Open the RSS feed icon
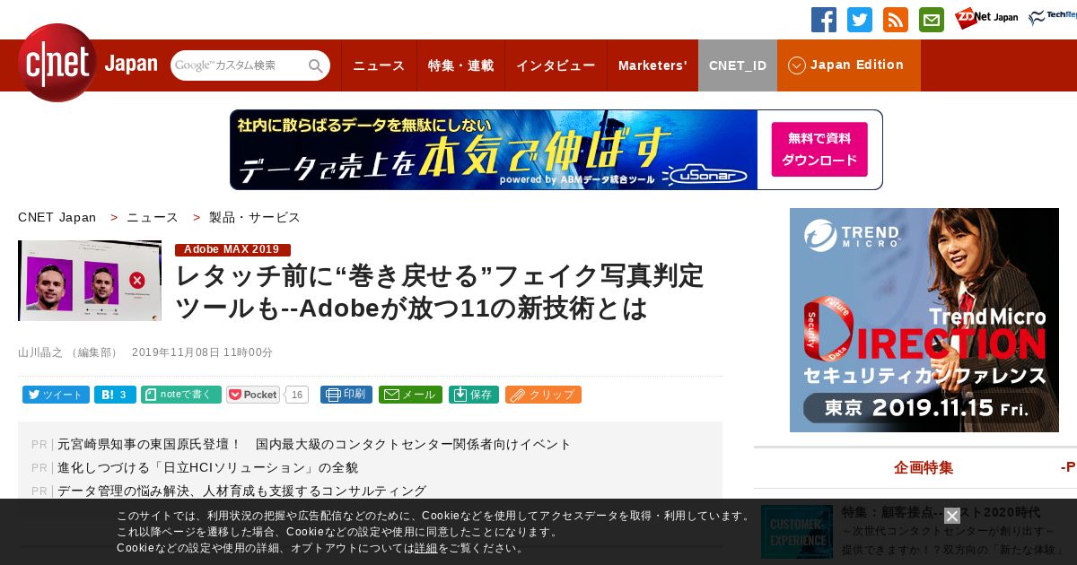The image size is (1077, 565). pos(896,20)
